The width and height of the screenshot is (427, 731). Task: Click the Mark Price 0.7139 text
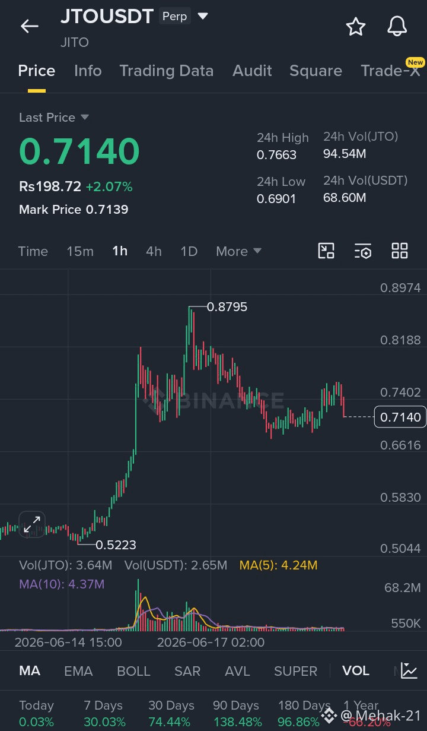[x=74, y=209]
